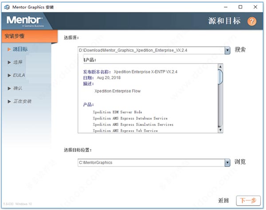This screenshot has height=210, width=266.
Task: Click text Xpedition AMS Express Web Service
Action: point(125,131)
